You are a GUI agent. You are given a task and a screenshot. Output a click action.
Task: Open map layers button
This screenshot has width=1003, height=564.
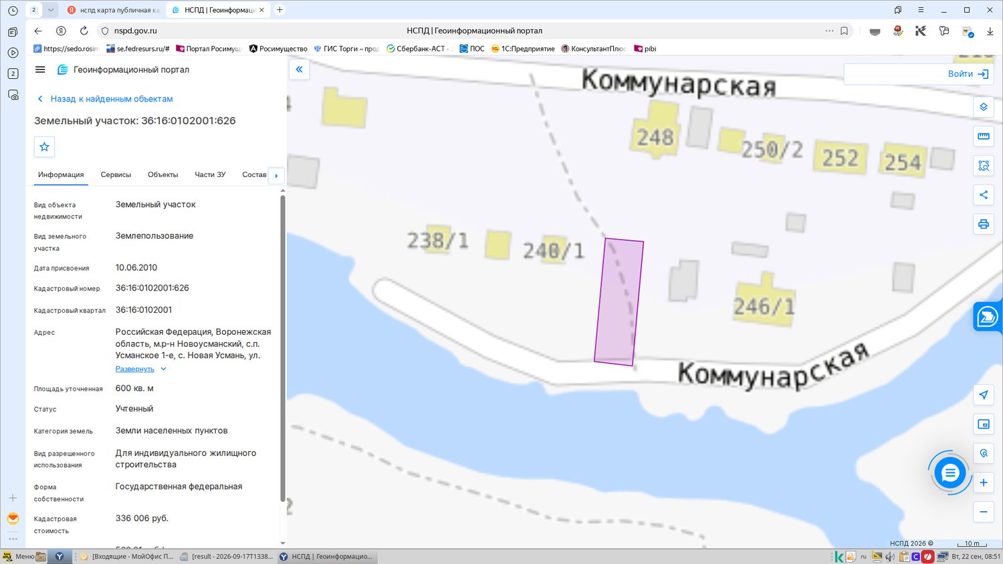click(x=984, y=107)
